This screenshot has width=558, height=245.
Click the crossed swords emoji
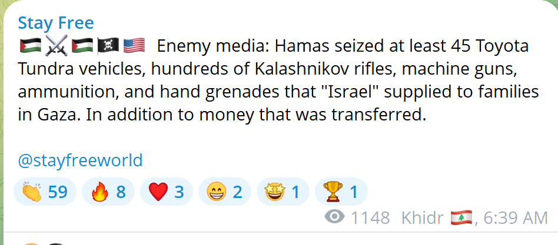tap(57, 46)
